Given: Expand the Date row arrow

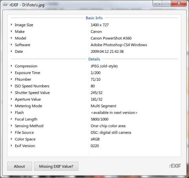Looking at the screenshot, I should (11, 51).
